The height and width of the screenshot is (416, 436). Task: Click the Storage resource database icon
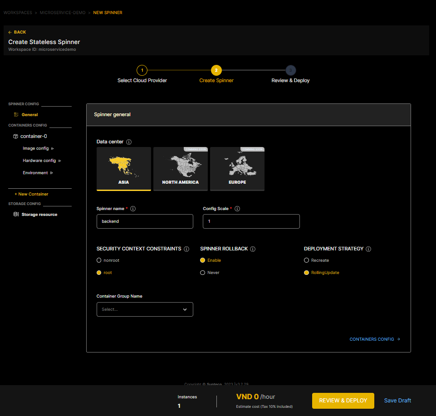[x=16, y=215]
